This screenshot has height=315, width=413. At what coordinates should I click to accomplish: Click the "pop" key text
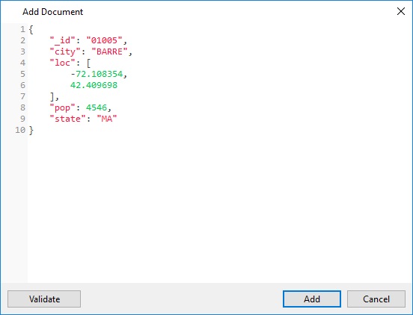pyautogui.click(x=63, y=107)
